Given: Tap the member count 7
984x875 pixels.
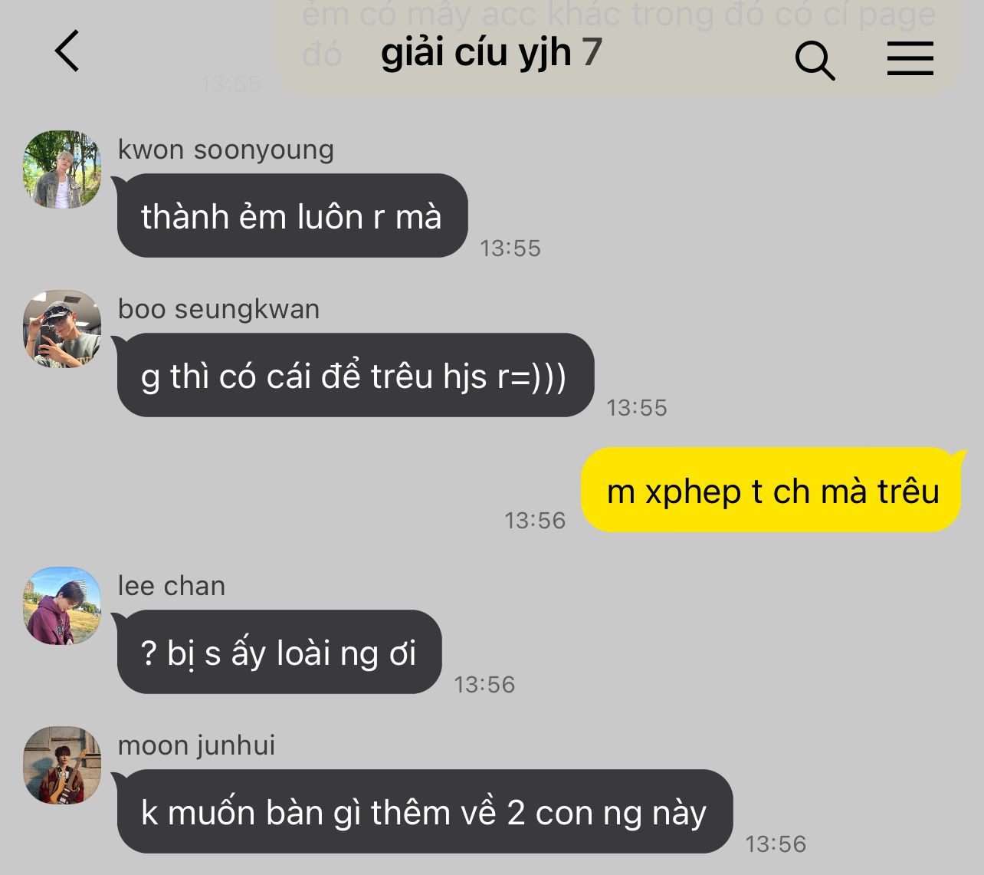Looking at the screenshot, I should click(592, 52).
